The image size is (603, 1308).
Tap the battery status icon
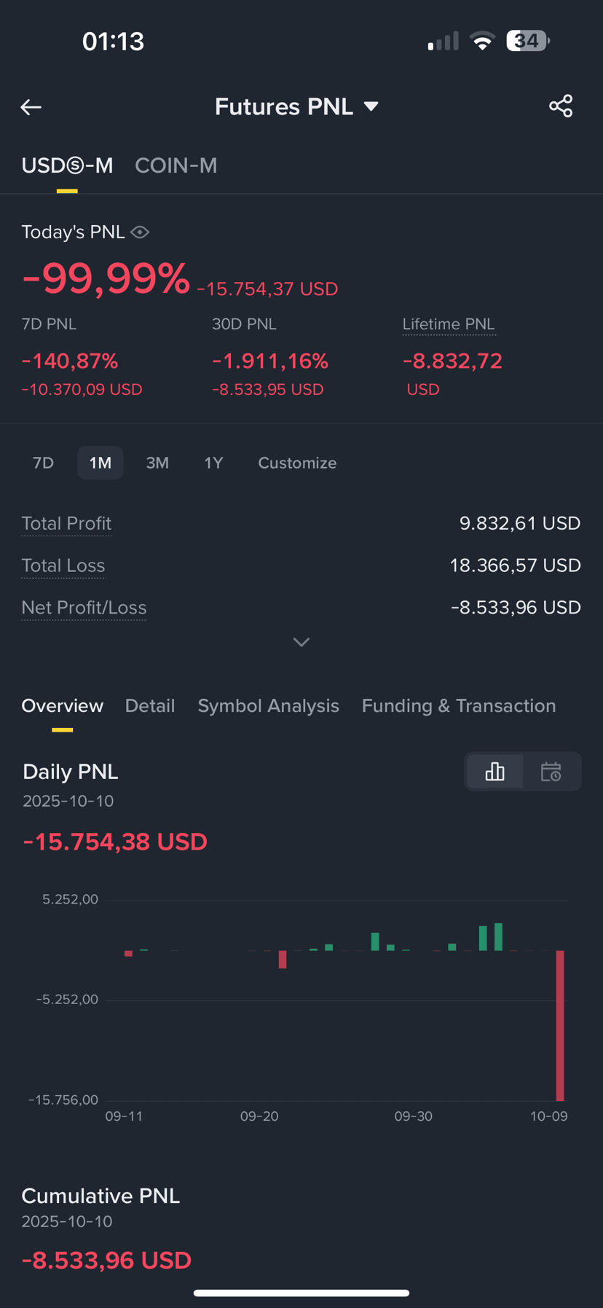click(x=528, y=41)
